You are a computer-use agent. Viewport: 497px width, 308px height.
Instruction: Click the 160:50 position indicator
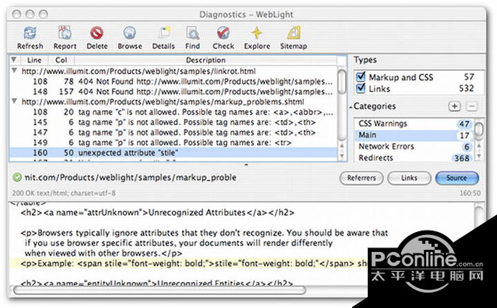[x=470, y=193]
